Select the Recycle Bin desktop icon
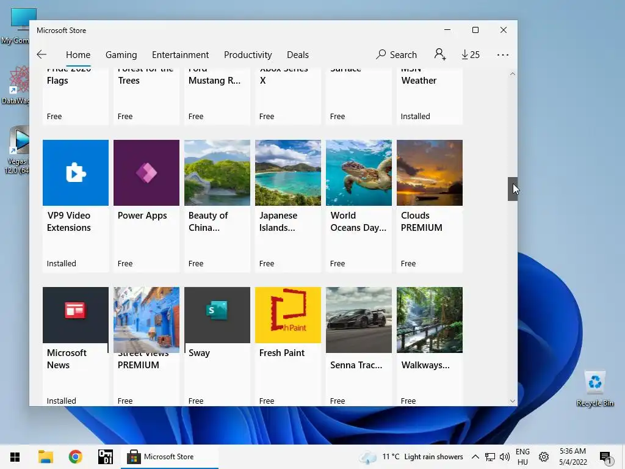This screenshot has height=469, width=625. tap(594, 389)
